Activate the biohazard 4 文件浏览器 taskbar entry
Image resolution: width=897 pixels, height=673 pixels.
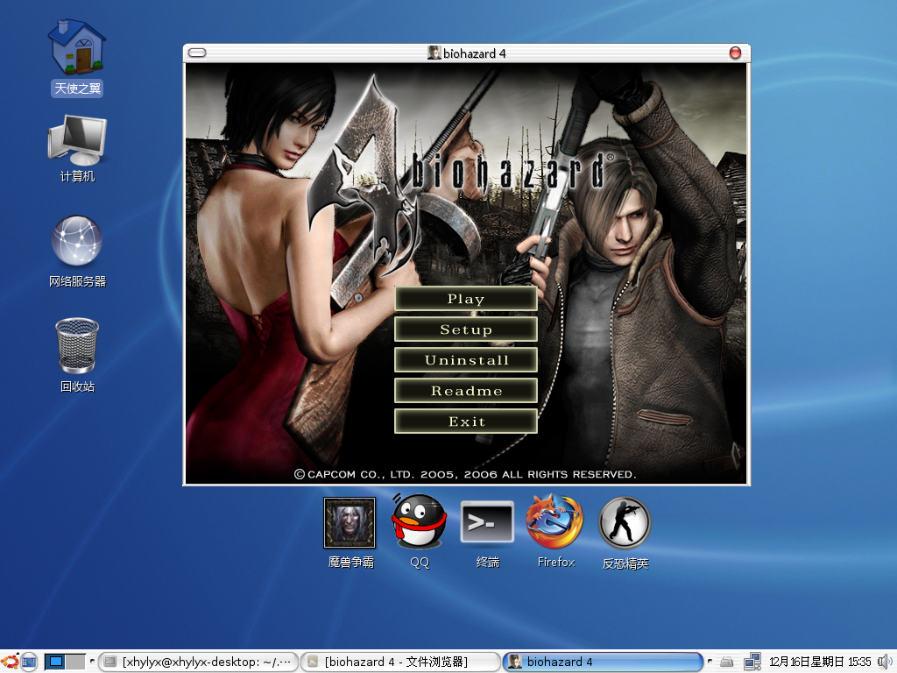pyautogui.click(x=400, y=662)
